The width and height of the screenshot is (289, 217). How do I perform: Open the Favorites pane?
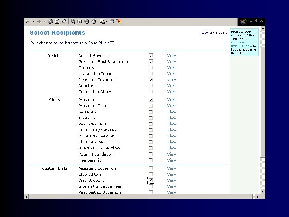pos(80,22)
